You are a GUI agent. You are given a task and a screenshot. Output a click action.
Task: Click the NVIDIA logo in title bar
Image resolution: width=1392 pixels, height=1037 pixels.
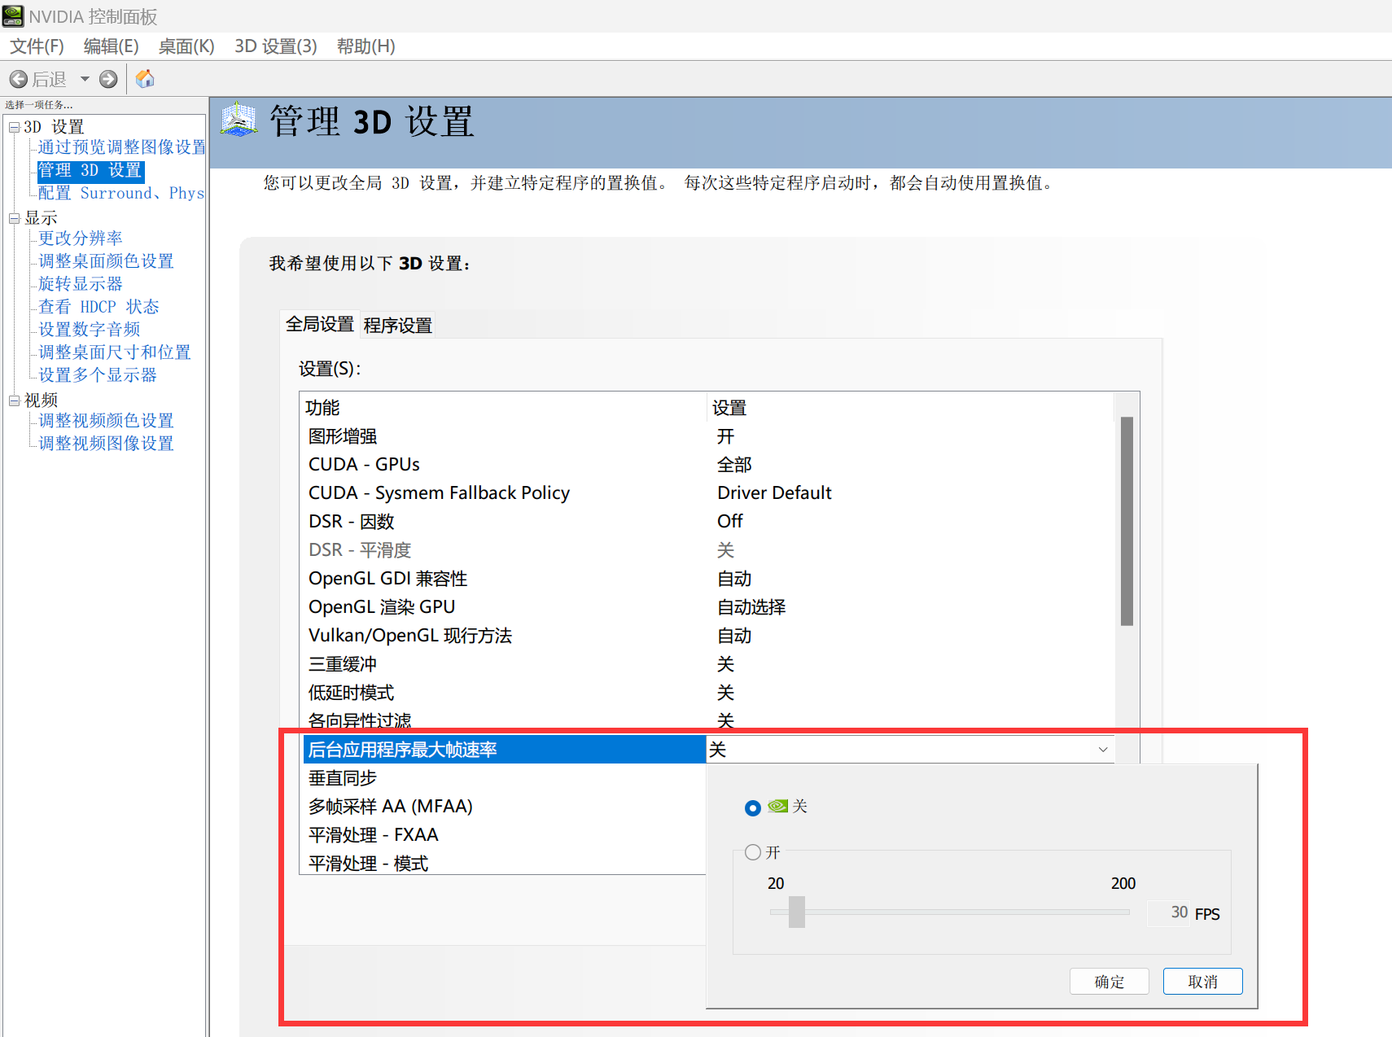coord(13,15)
